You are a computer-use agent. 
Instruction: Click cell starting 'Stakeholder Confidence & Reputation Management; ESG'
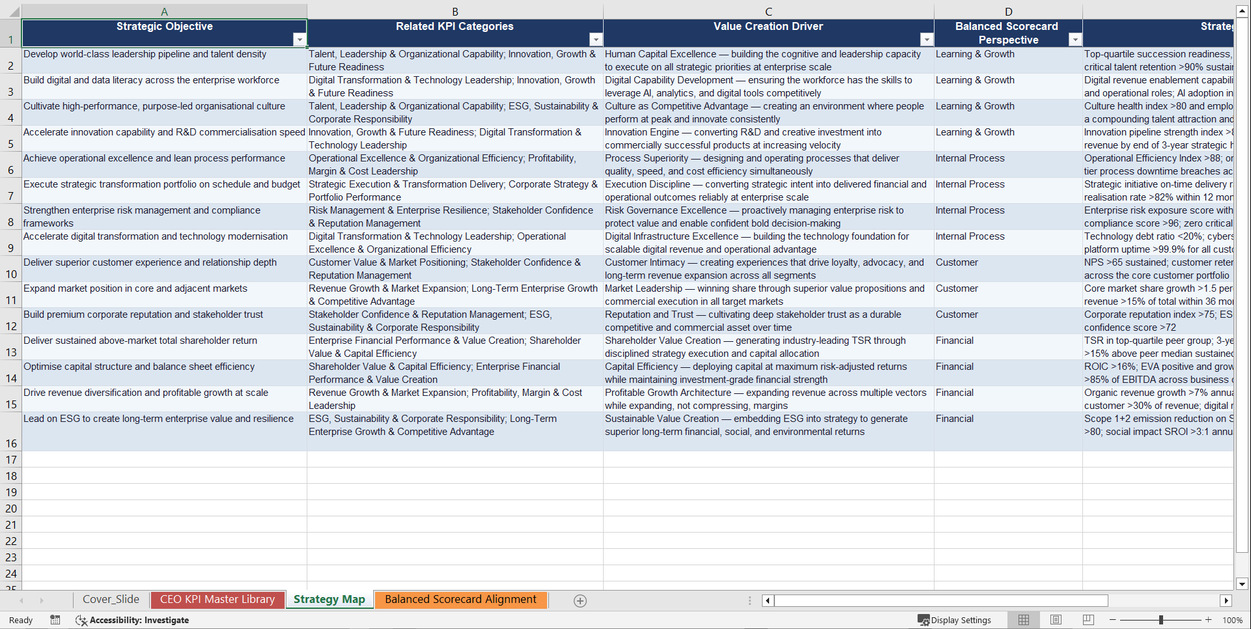point(455,320)
